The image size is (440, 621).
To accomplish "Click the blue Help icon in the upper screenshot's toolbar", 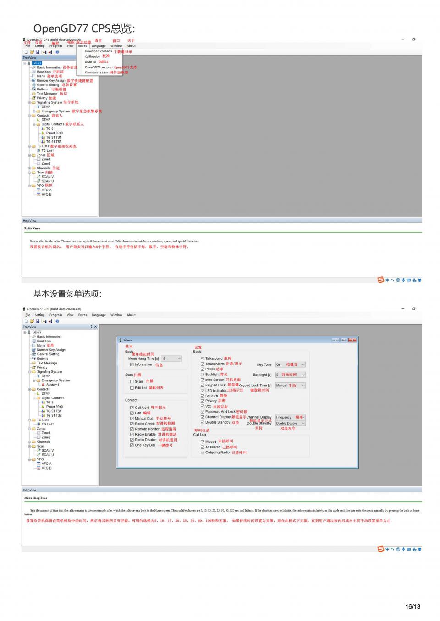I will (x=57, y=52).
